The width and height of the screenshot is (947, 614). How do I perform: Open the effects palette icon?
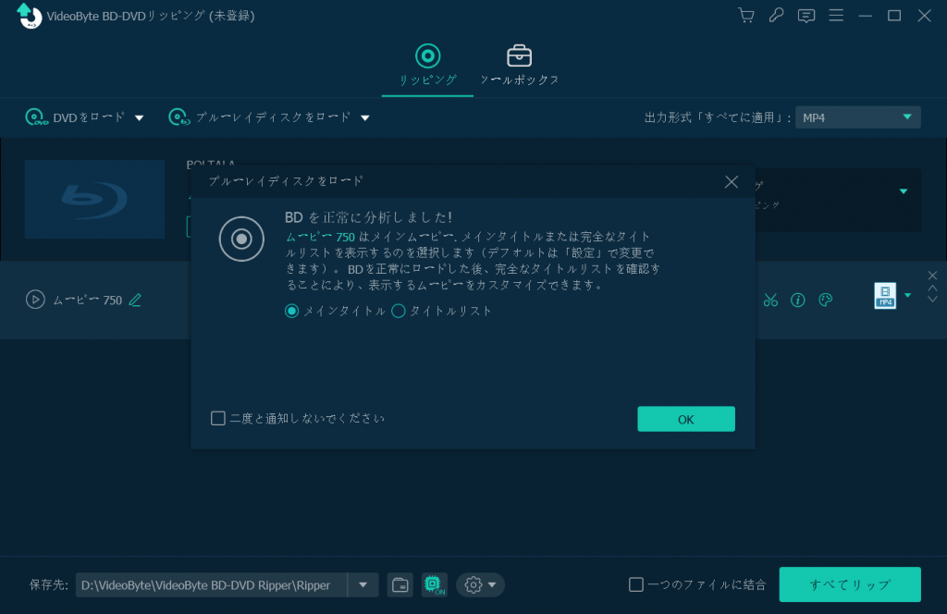tap(826, 301)
